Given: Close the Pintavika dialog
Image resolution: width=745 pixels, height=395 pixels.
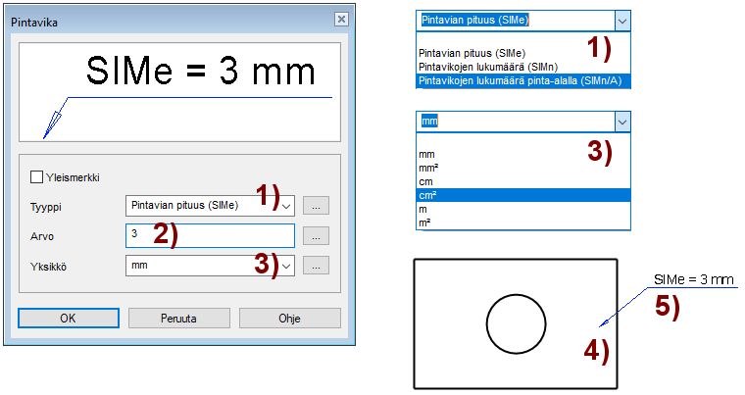Looking at the screenshot, I should click(340, 19).
